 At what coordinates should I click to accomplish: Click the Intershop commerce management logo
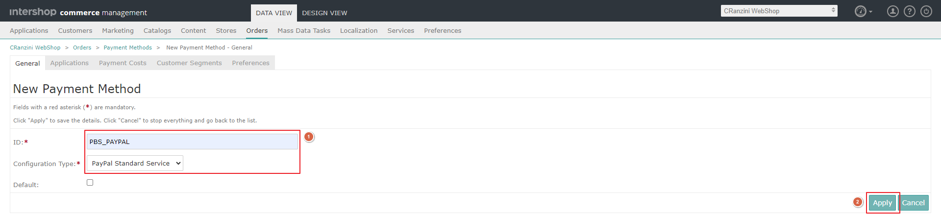(78, 12)
